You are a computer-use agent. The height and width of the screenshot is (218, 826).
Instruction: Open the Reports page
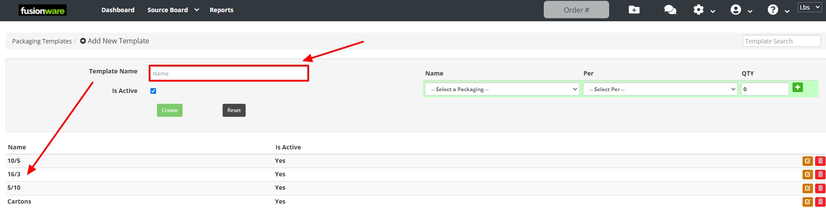pos(221,10)
